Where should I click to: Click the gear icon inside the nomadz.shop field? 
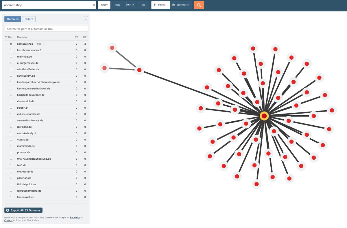tap(94, 5)
